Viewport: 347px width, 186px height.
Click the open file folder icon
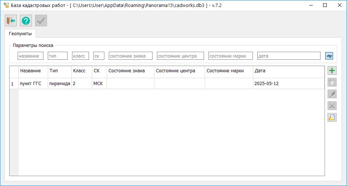coord(332,118)
